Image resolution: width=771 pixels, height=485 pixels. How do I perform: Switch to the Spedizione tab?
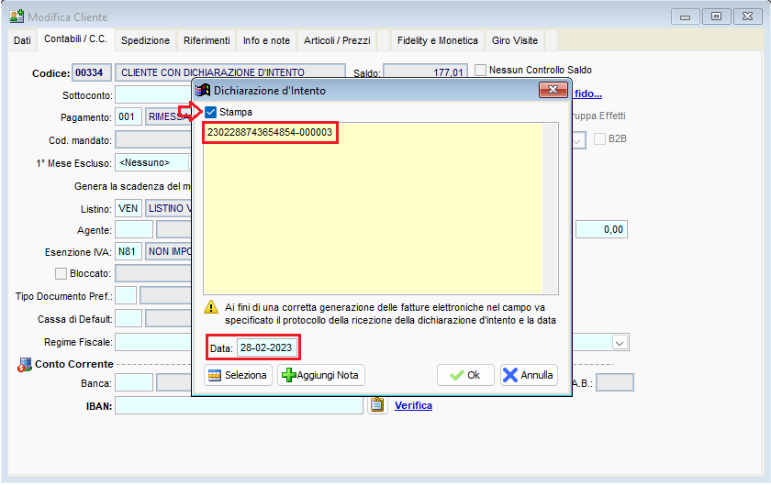pos(145,40)
